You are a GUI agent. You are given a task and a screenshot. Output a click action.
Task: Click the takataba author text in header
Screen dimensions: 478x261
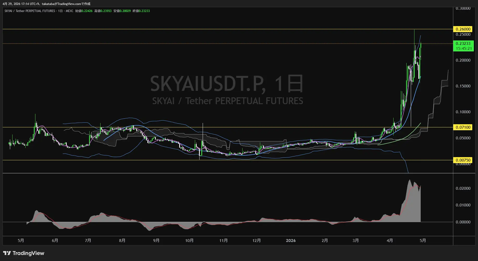[x=48, y=4]
